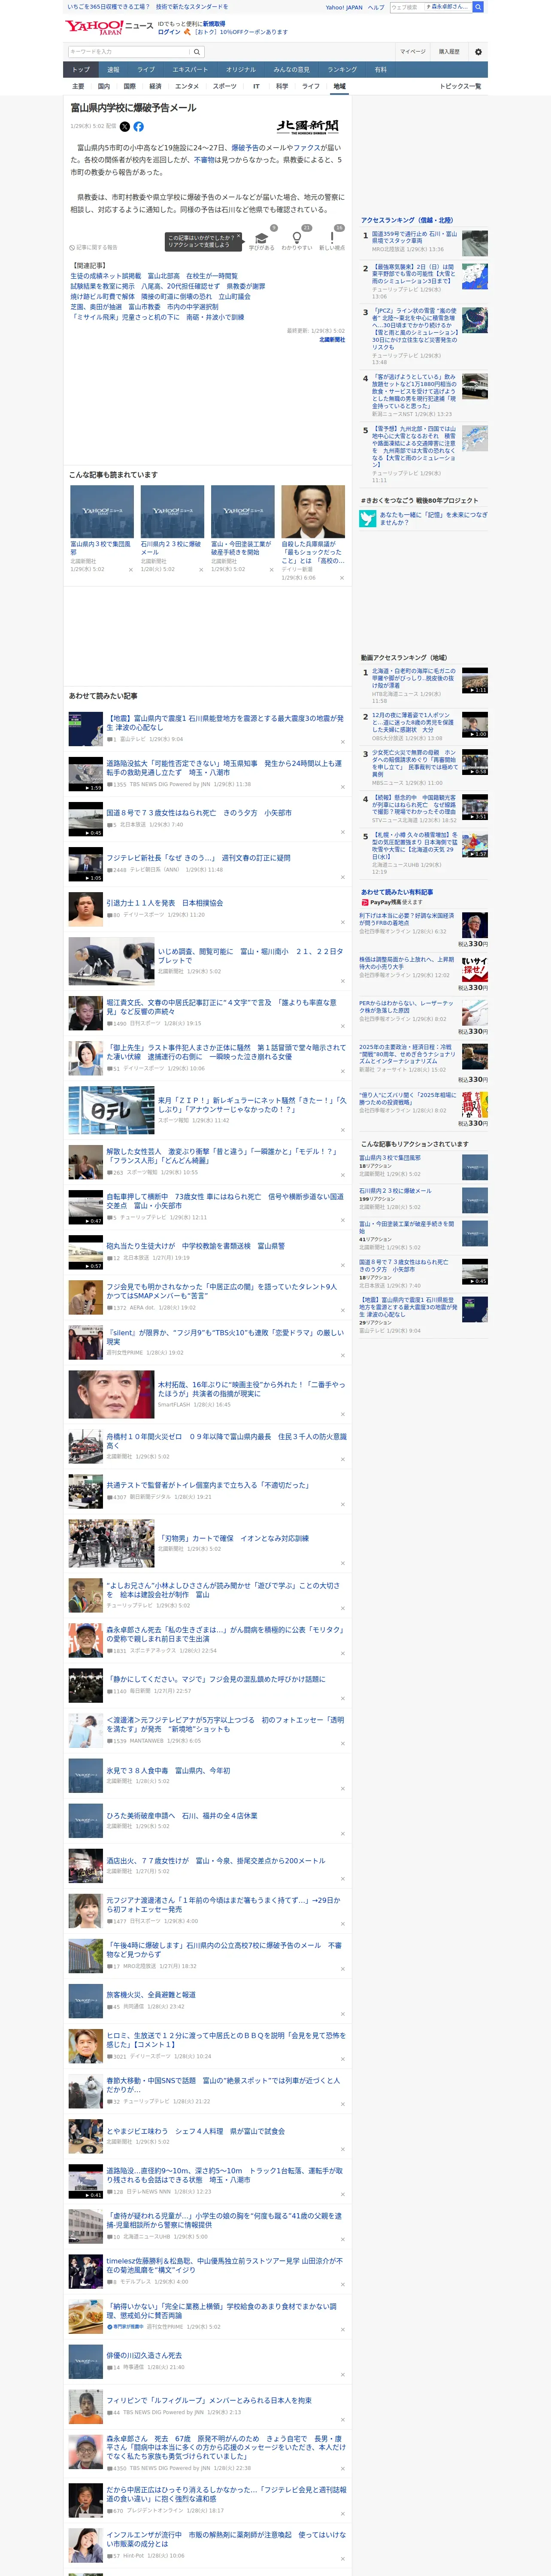Open 木村拓哉、16年ぶりに article

pyautogui.click(x=251, y=1389)
